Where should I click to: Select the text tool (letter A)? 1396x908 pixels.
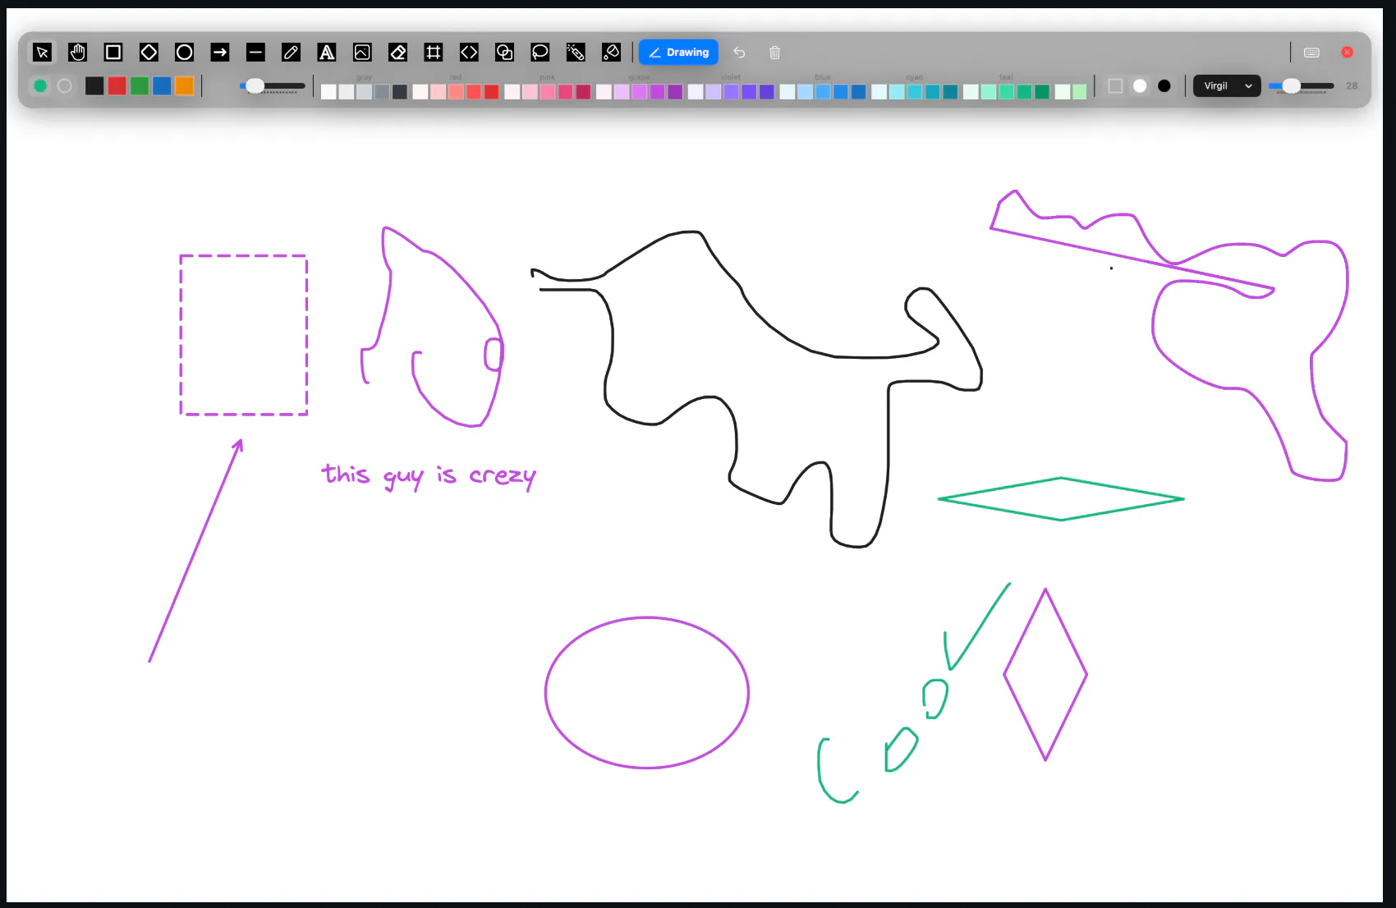(327, 53)
